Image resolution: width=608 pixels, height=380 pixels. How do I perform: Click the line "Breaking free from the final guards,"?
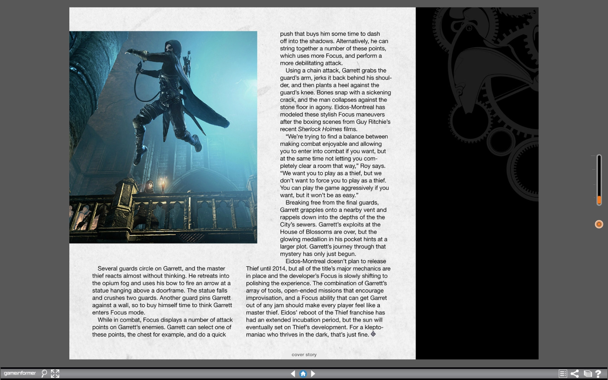332,202
